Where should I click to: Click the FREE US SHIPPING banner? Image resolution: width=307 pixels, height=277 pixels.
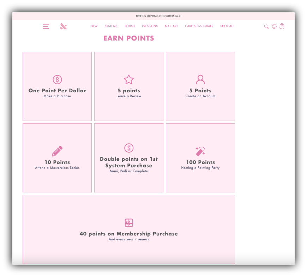coord(158,16)
